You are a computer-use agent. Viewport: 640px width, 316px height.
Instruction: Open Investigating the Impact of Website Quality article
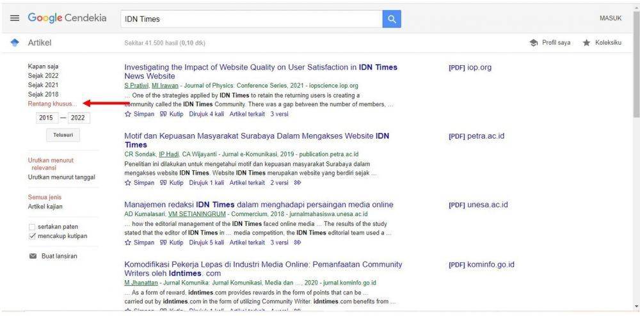click(x=261, y=72)
